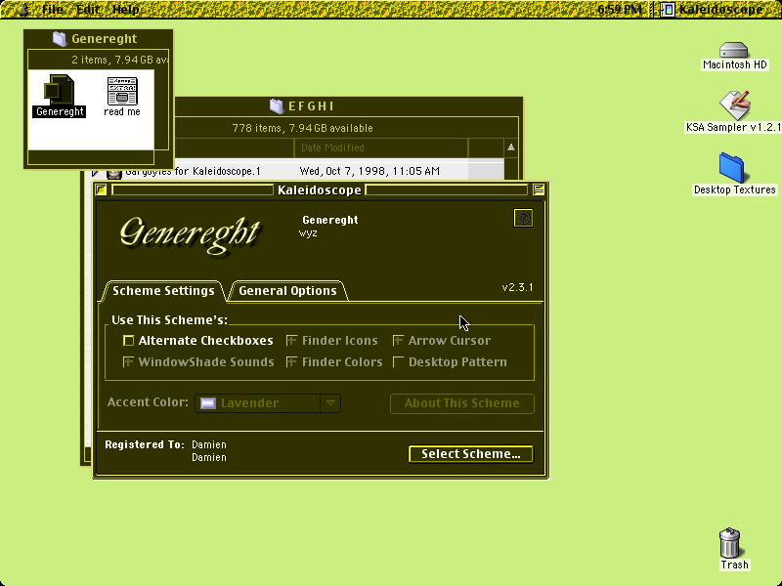Click the 2 items status in Genereght window

pos(118,60)
